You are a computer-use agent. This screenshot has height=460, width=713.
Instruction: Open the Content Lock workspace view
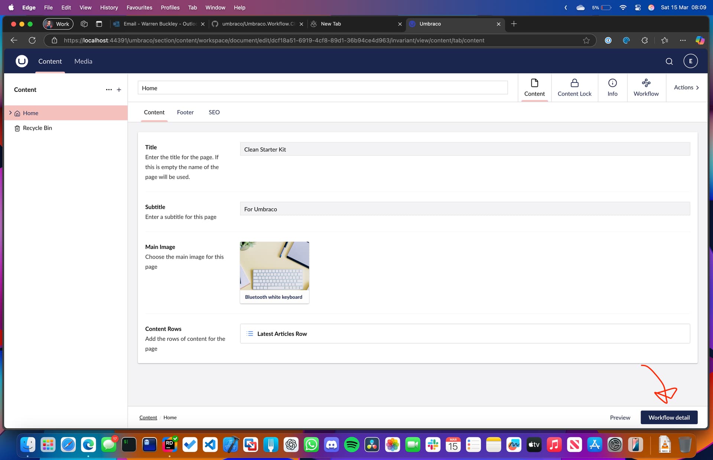pyautogui.click(x=574, y=88)
